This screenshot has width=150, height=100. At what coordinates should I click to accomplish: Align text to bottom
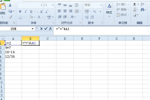click(71, 6)
